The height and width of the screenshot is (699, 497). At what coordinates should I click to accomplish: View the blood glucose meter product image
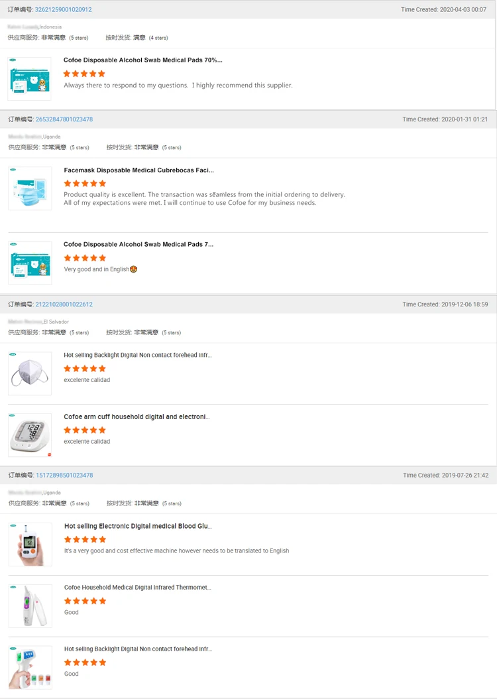point(30,544)
